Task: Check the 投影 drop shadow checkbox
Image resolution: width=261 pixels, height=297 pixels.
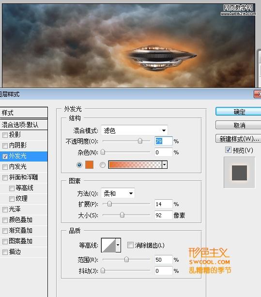Action: tap(5, 135)
